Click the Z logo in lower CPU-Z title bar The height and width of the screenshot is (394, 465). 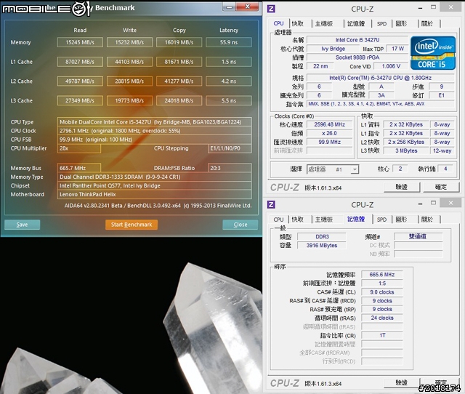coord(271,204)
